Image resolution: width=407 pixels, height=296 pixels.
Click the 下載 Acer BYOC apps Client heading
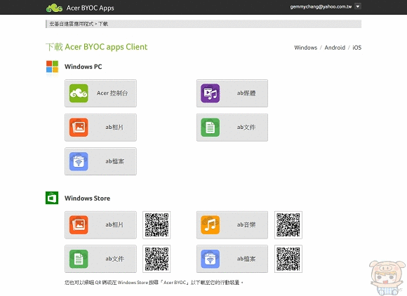pyautogui.click(x=97, y=47)
